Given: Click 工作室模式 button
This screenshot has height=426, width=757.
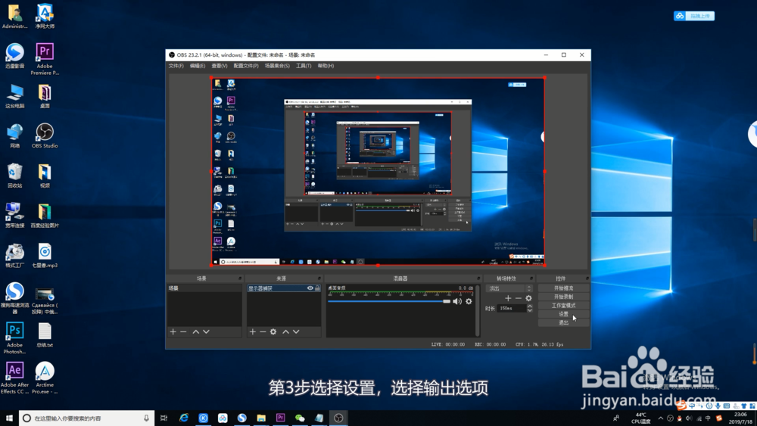Looking at the screenshot, I should pos(563,306).
